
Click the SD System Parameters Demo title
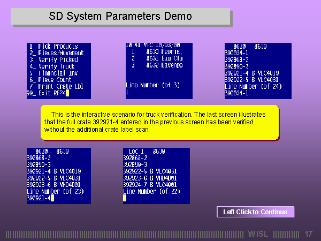120,16
